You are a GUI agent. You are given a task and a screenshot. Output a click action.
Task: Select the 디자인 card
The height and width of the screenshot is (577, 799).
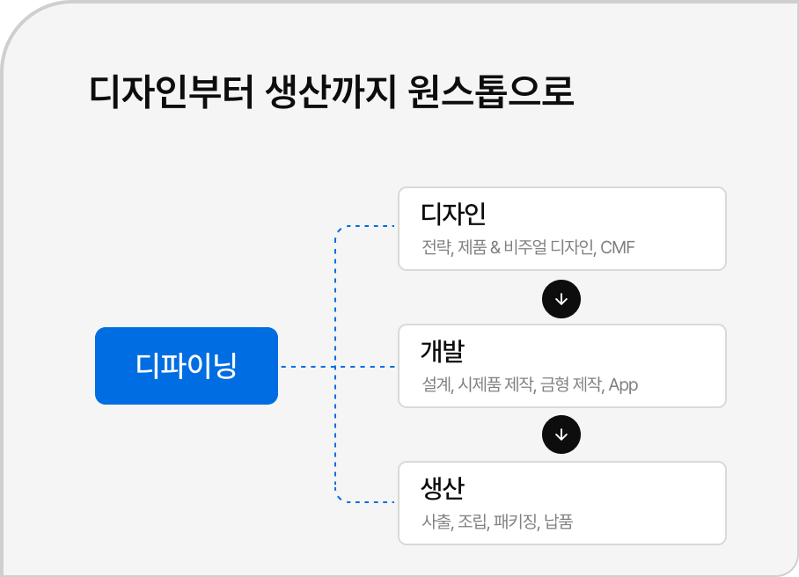562,229
